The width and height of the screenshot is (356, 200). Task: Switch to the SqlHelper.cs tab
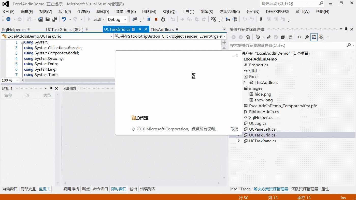click(14, 29)
